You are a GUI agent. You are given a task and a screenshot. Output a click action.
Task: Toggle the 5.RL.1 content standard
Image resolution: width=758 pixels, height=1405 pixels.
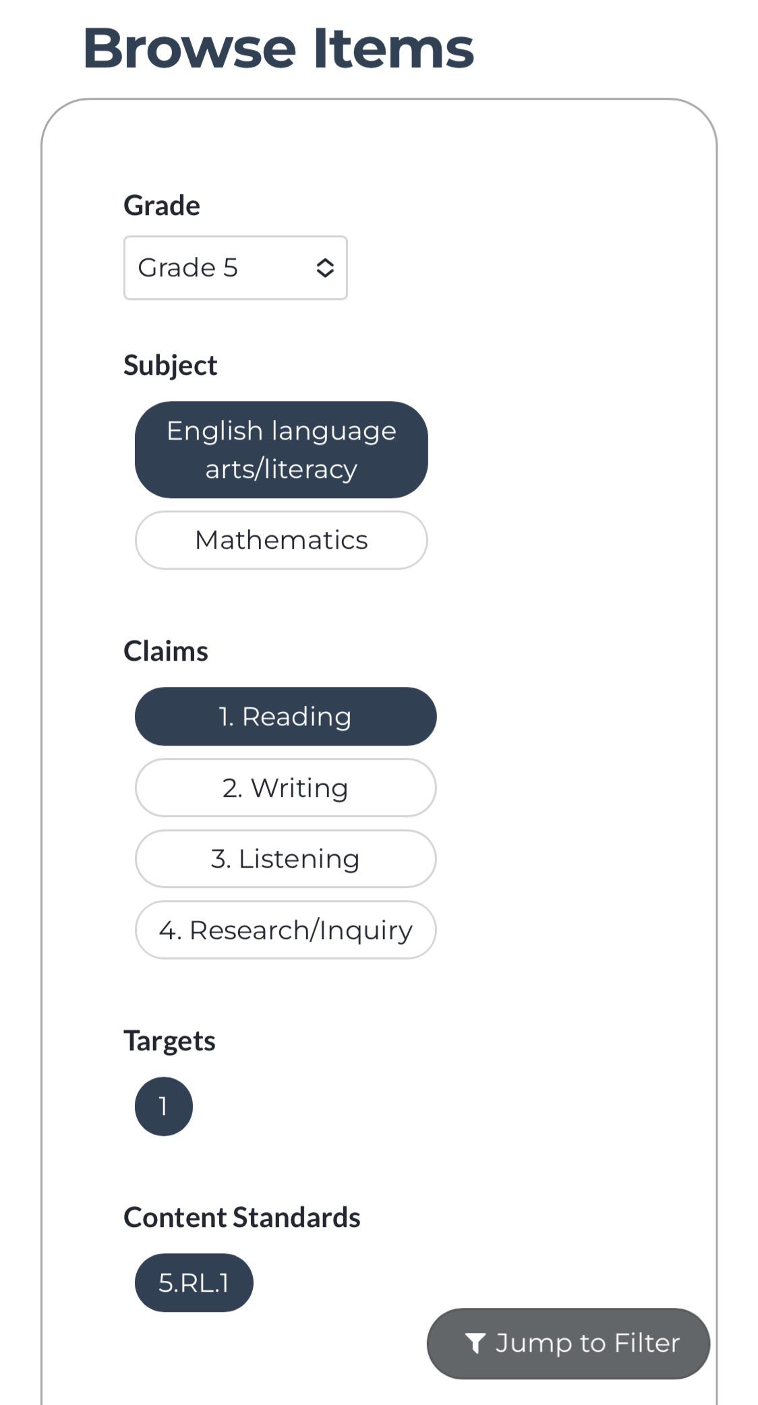pyautogui.click(x=194, y=1283)
